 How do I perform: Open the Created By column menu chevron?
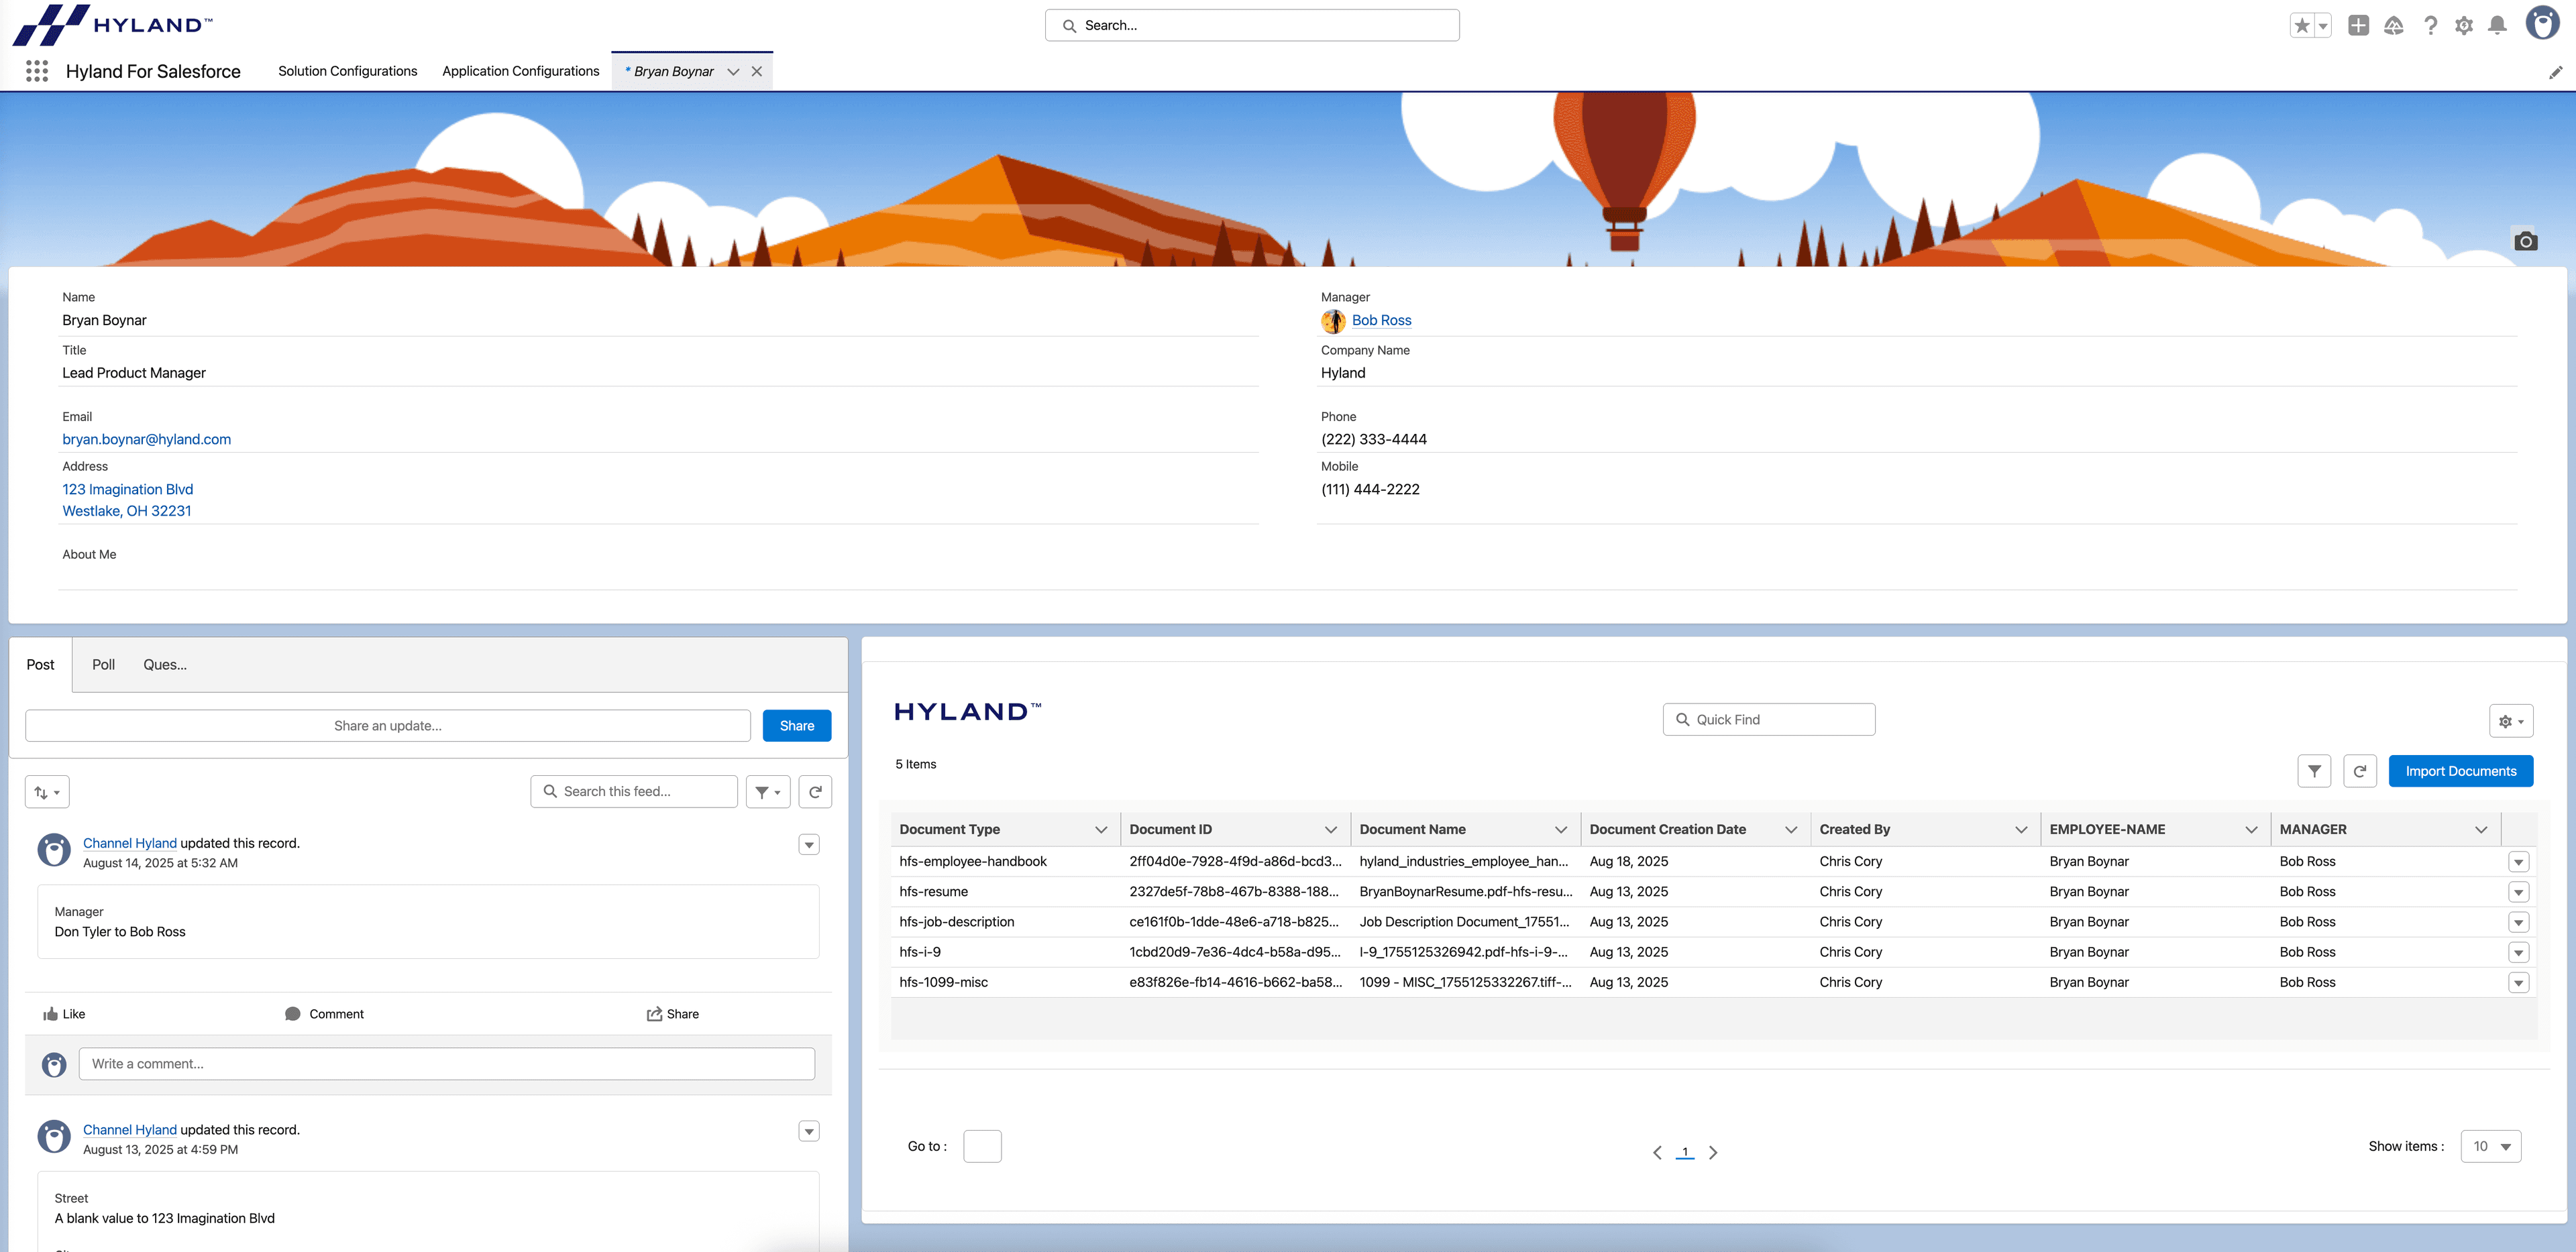pyautogui.click(x=2021, y=830)
